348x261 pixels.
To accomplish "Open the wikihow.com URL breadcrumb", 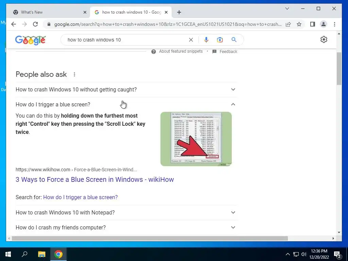I will point(76,170).
